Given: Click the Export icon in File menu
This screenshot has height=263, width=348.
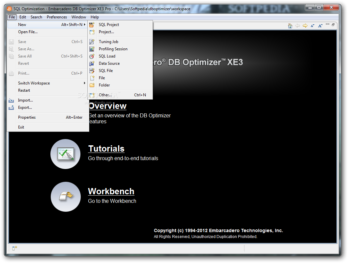Looking at the screenshot, I should (11, 108).
